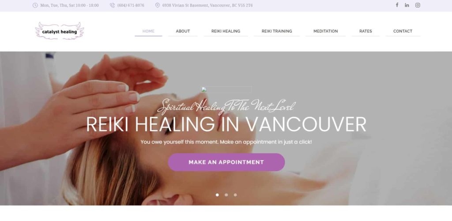Select the first slider dot
The width and height of the screenshot is (452, 221).
pyautogui.click(x=217, y=195)
